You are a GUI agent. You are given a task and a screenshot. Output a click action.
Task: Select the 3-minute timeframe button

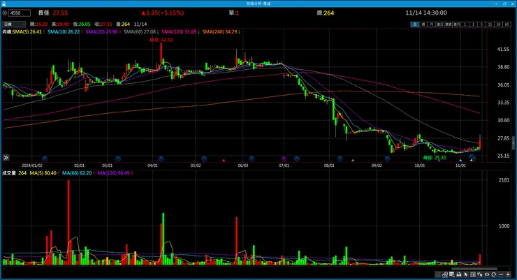pos(473,24)
